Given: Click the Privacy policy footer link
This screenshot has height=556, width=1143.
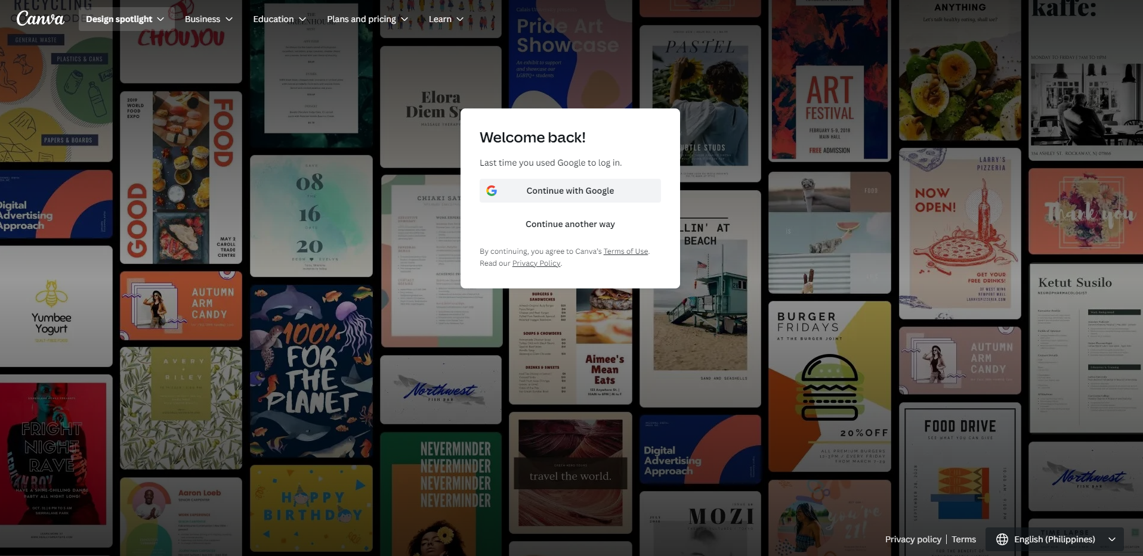Looking at the screenshot, I should [x=912, y=539].
